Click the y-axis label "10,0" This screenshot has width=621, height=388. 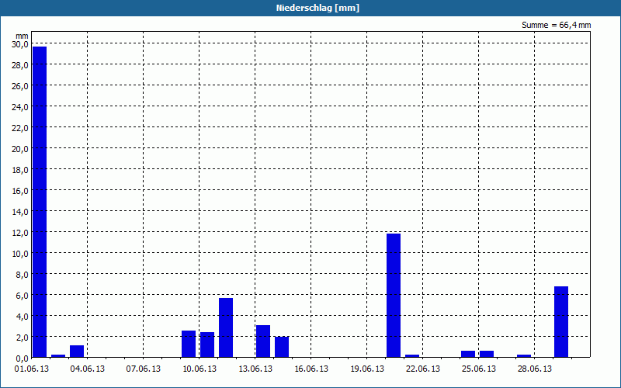coord(20,254)
